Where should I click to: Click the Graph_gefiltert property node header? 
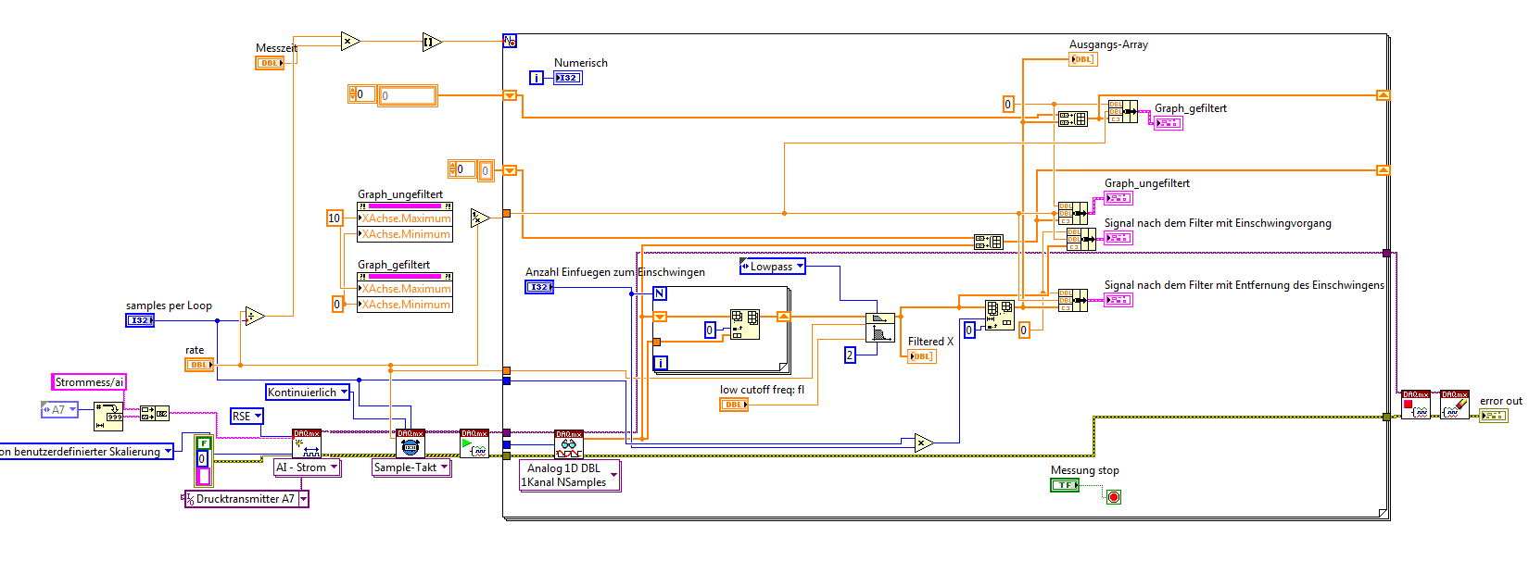pyautogui.click(x=405, y=277)
